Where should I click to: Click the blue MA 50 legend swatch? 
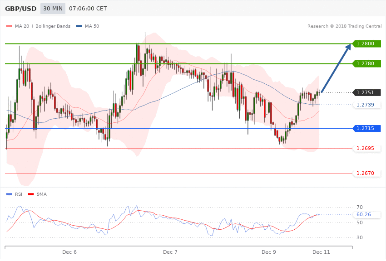pos(79,26)
